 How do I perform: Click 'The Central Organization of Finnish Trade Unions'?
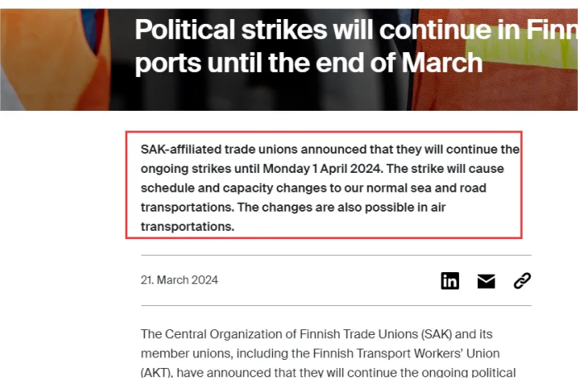(279, 334)
